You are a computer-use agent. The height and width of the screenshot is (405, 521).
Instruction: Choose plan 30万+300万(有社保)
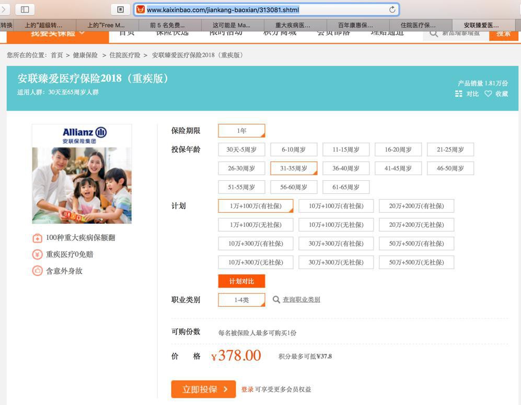336,244
